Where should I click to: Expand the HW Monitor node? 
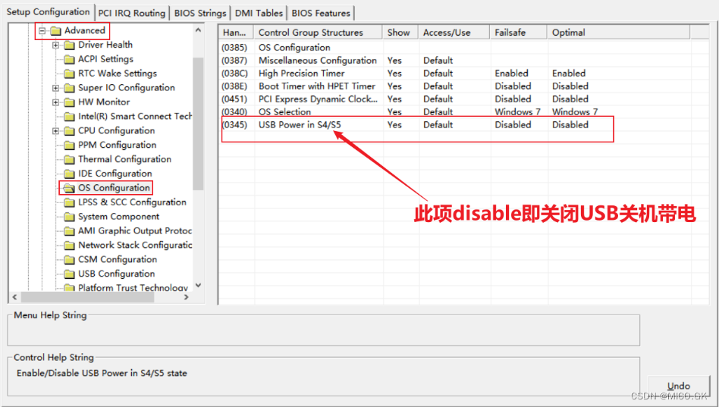pos(56,102)
